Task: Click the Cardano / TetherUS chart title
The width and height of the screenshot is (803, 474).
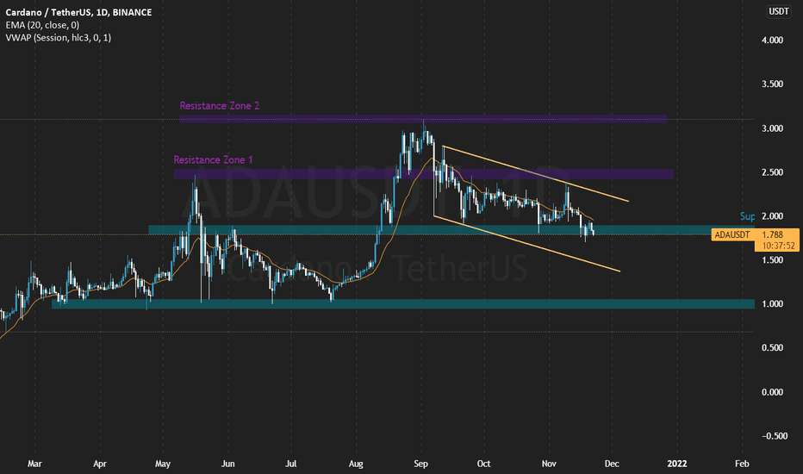Action: [x=78, y=12]
